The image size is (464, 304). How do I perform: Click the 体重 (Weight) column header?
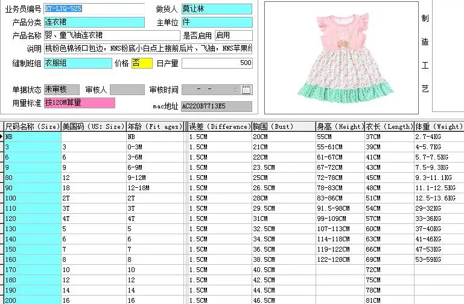[439, 126]
